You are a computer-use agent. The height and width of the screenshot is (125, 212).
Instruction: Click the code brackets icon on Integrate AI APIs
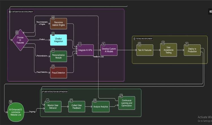(80, 44)
